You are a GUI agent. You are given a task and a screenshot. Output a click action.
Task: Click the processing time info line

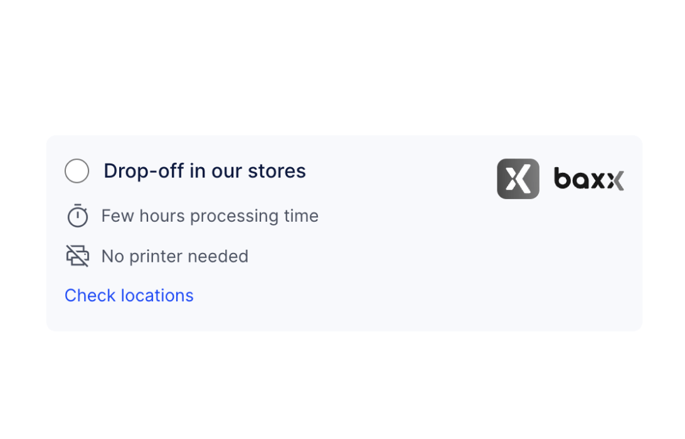click(x=210, y=216)
